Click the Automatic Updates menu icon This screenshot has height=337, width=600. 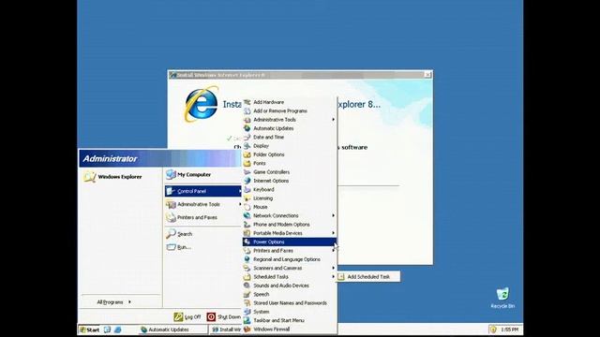click(247, 128)
